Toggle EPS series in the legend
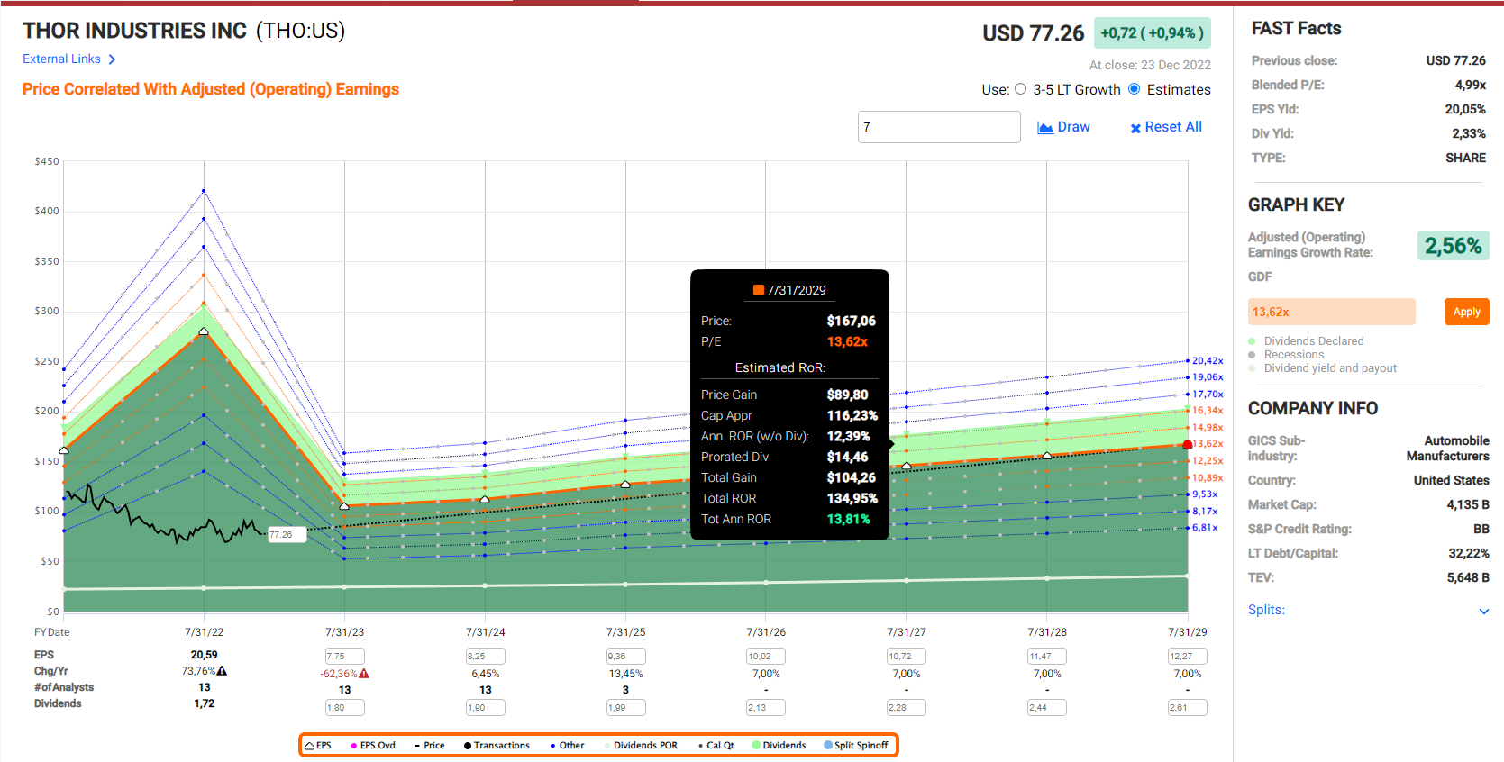The image size is (1504, 762). 318,746
